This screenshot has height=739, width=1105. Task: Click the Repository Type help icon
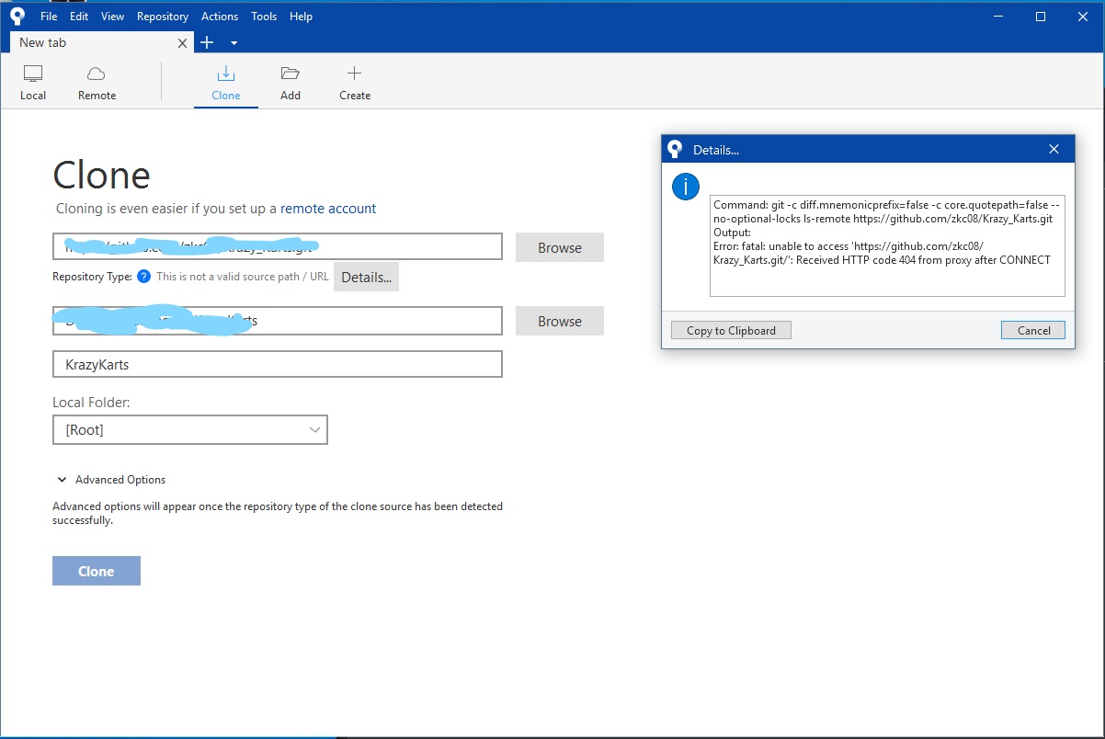click(143, 277)
